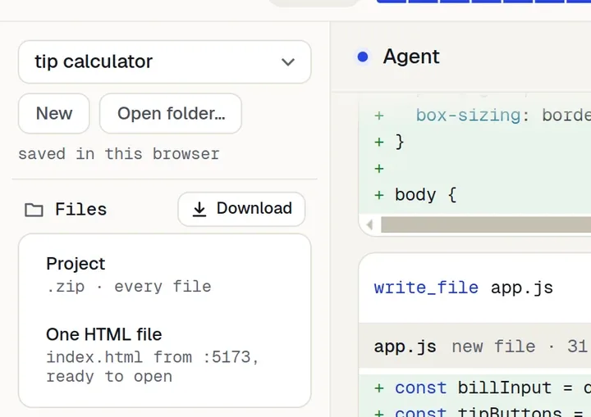Viewport: 591px width, 417px height.
Task: Click '.zip · every file' description
Action: click(x=129, y=287)
